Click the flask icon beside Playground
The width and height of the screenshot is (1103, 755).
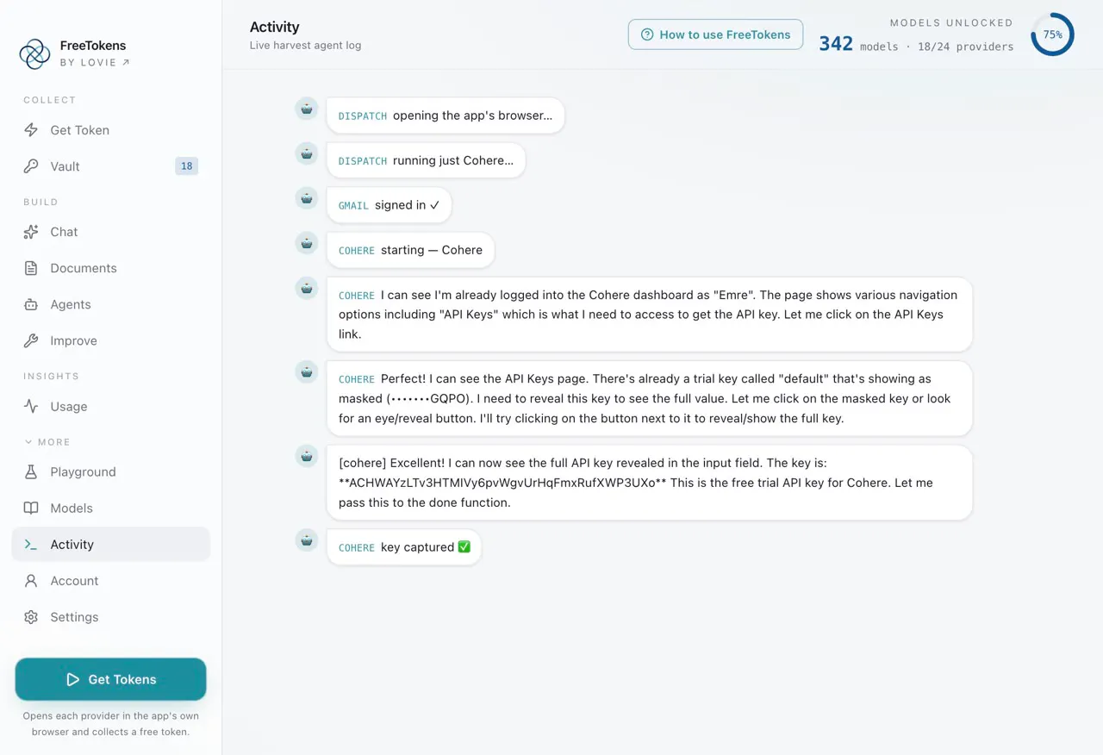(x=31, y=471)
